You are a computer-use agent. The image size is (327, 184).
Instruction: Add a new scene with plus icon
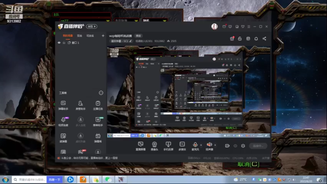(x=103, y=36)
